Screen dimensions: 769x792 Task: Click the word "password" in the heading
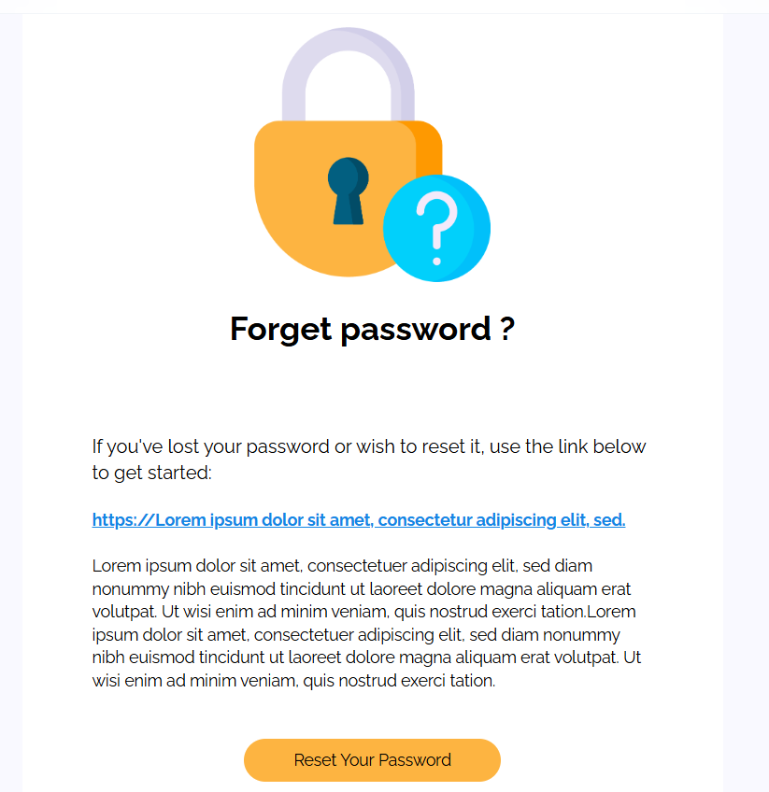tap(414, 329)
